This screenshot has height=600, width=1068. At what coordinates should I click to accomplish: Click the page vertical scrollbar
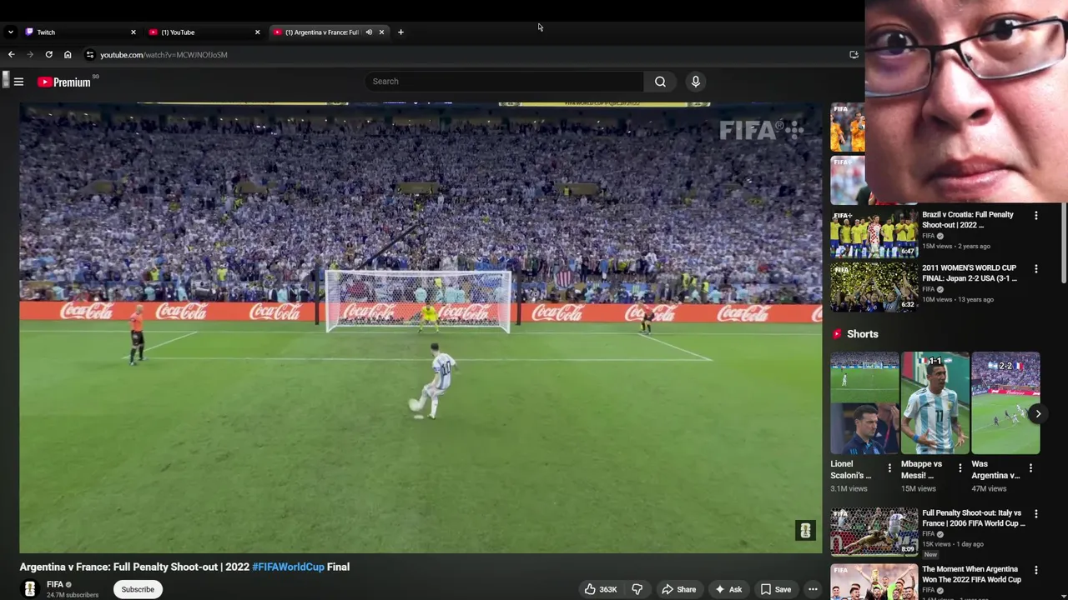[1063, 242]
